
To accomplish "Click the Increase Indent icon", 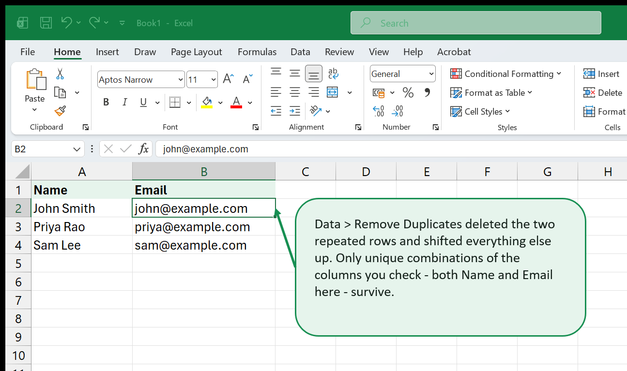I will (295, 111).
